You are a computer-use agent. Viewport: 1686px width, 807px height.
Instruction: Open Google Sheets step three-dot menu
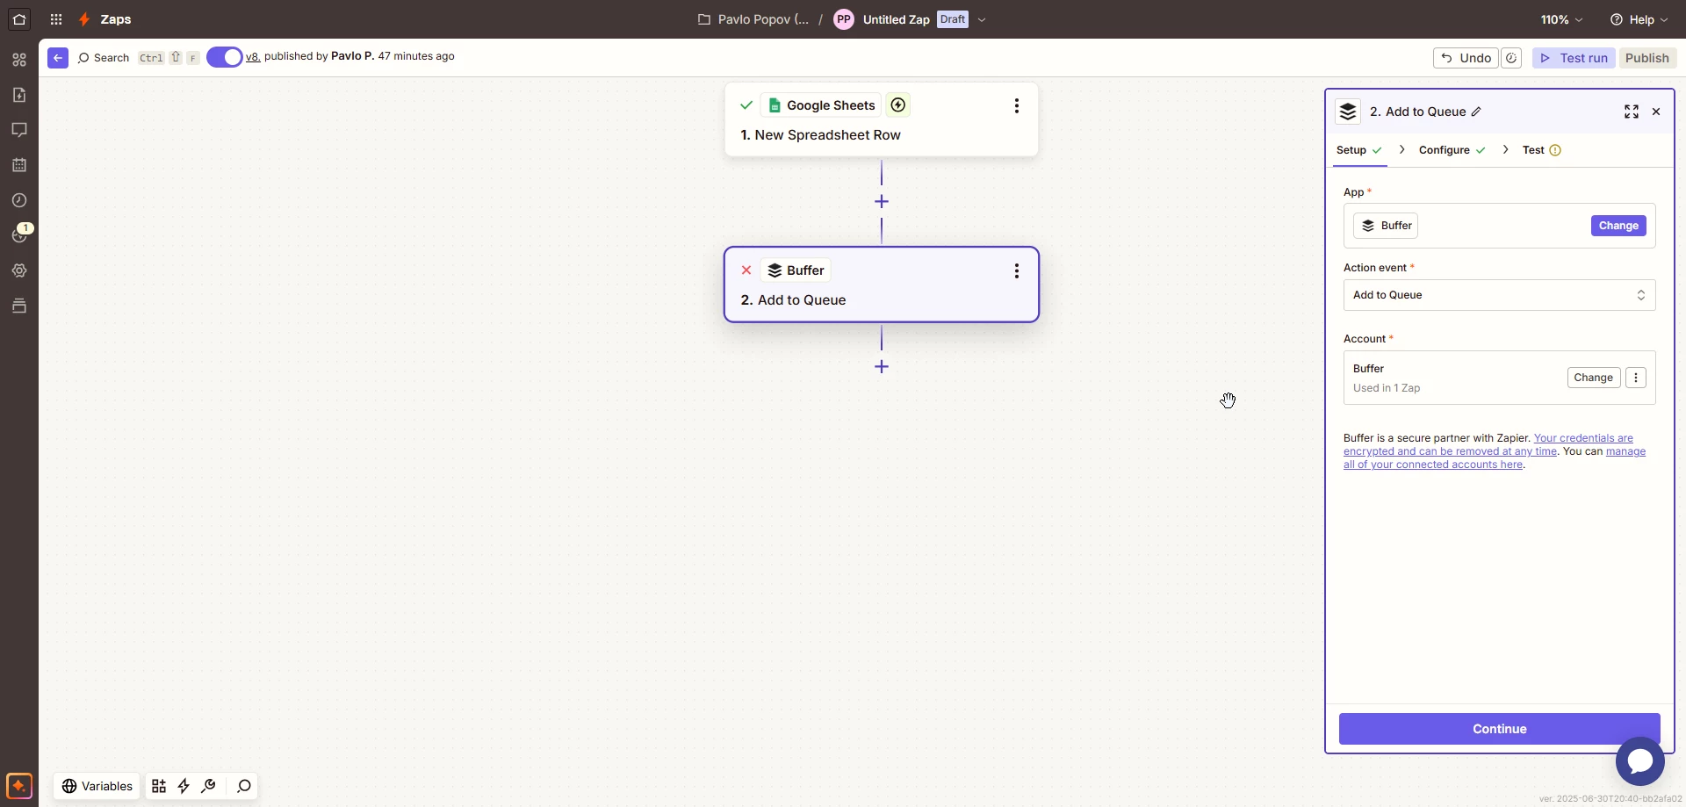1017,105
